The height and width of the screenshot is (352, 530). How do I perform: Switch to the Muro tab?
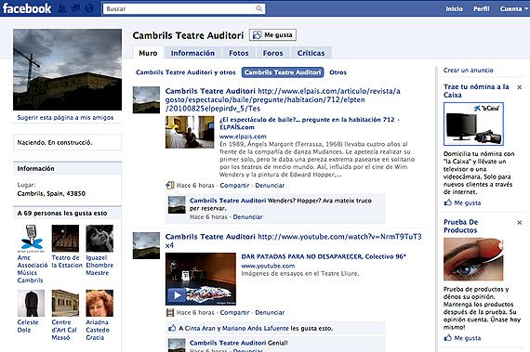tap(148, 53)
